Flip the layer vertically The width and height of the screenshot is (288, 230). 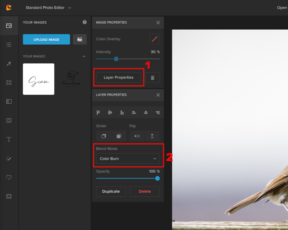tap(152, 136)
